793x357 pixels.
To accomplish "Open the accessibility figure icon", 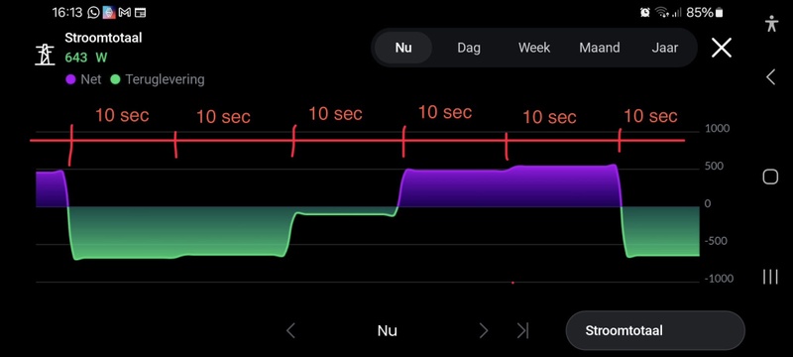I will click(x=771, y=23).
